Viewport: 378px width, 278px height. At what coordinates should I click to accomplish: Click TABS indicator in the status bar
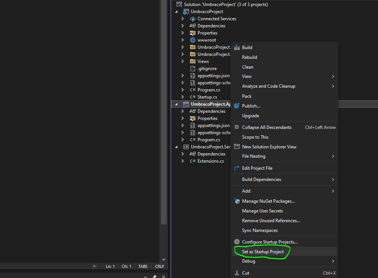(143, 266)
